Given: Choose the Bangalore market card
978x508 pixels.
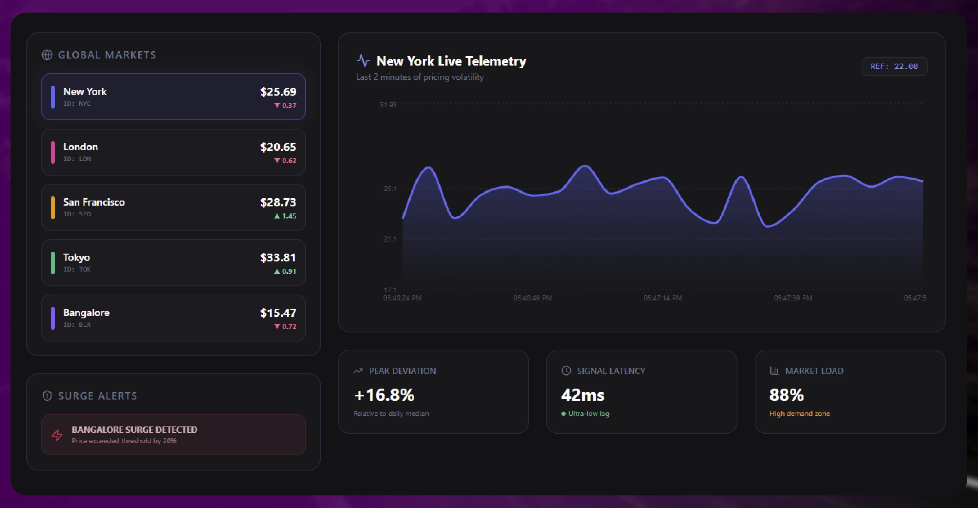Looking at the screenshot, I should coord(173,318).
